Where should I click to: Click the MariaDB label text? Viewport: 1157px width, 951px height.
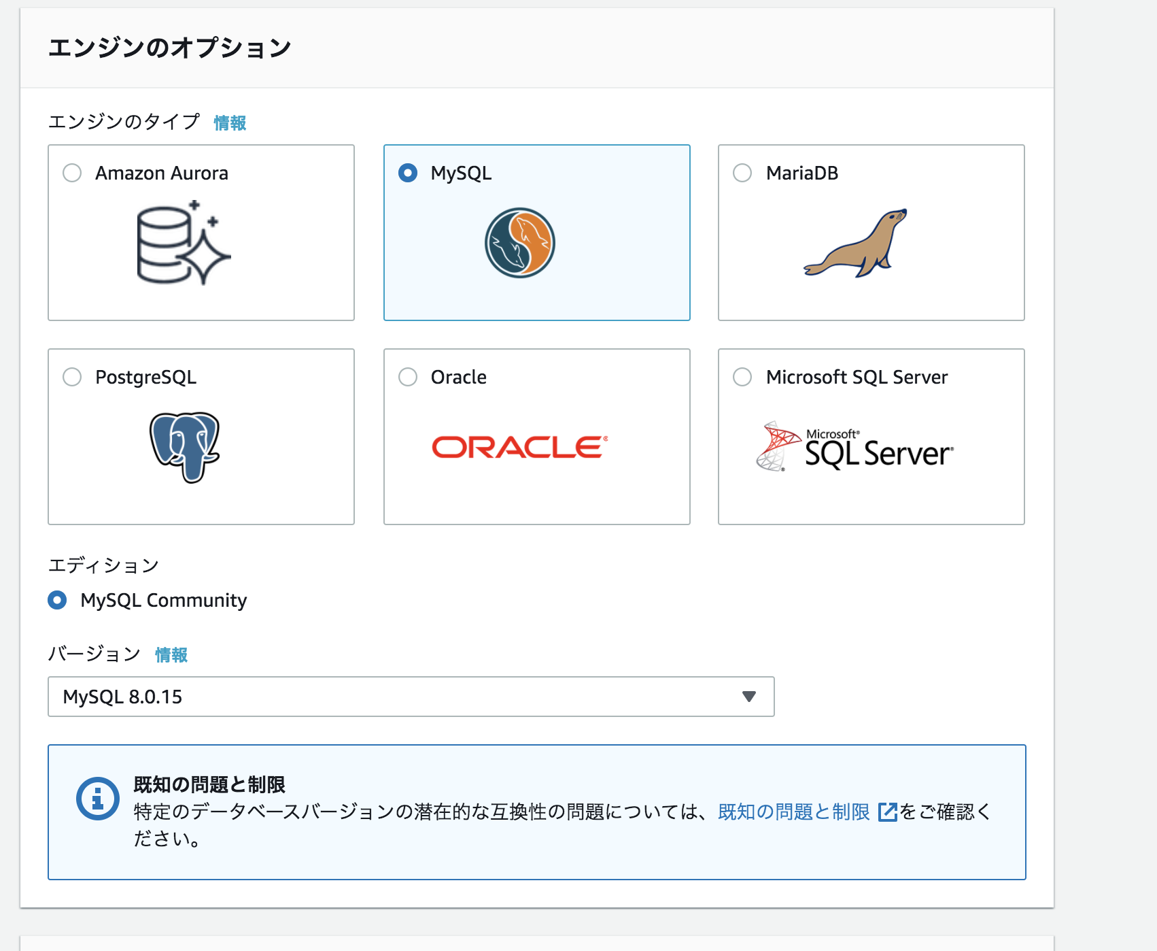(x=802, y=173)
